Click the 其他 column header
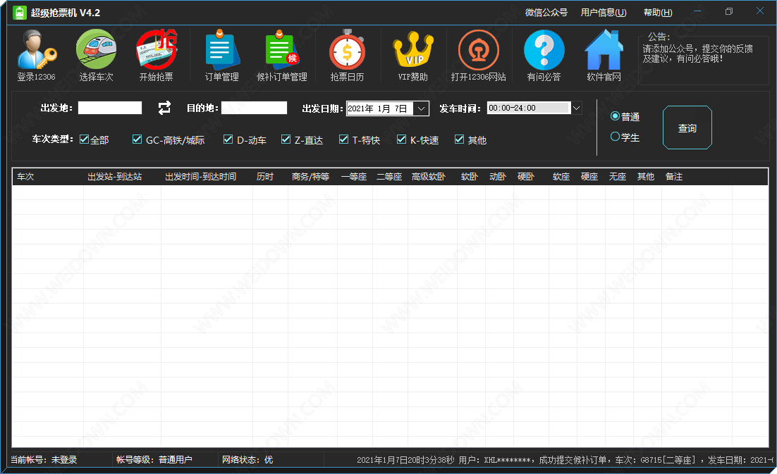Image resolution: width=777 pixels, height=474 pixels. point(646,177)
